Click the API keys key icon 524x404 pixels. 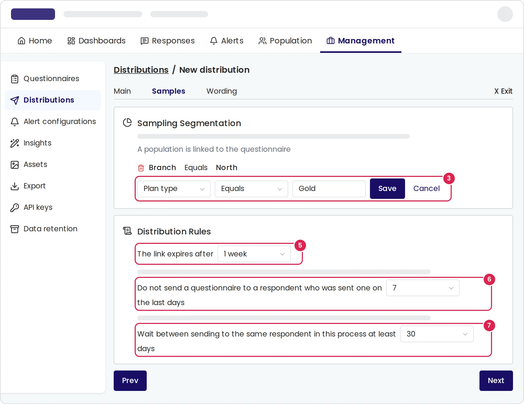[15, 207]
